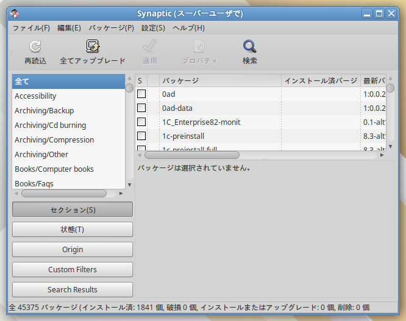Click package list horizontal scrollbar right arrow

pyautogui.click(x=382, y=155)
